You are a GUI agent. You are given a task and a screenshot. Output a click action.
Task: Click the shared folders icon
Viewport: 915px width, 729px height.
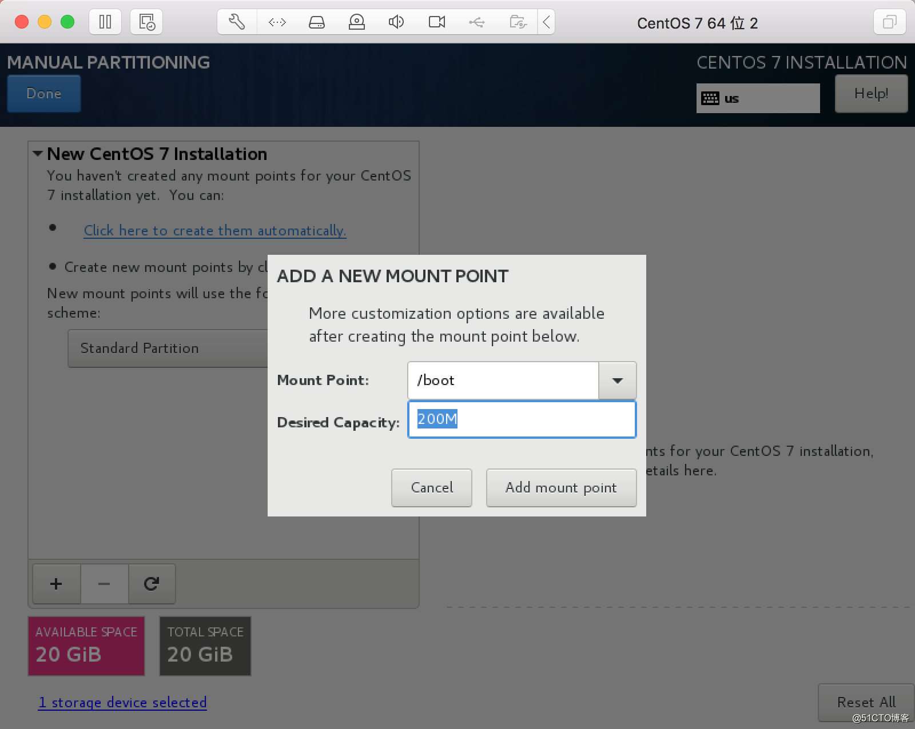tap(518, 22)
